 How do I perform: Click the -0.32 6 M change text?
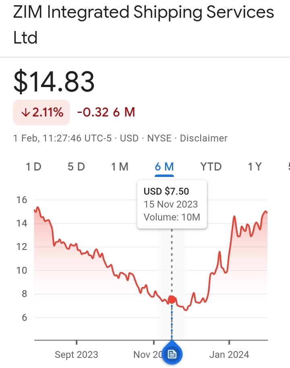[x=106, y=112]
